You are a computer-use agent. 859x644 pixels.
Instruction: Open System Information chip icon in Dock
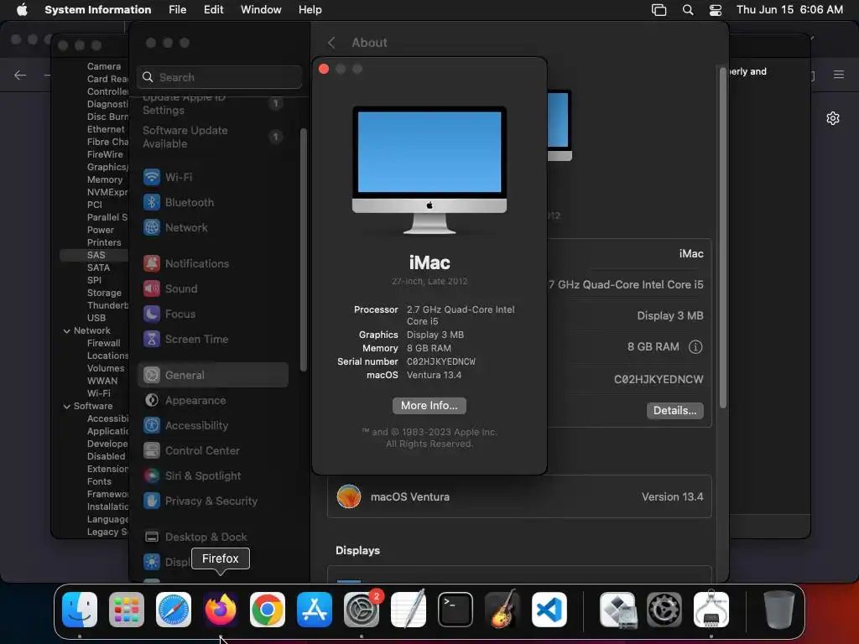coord(711,610)
